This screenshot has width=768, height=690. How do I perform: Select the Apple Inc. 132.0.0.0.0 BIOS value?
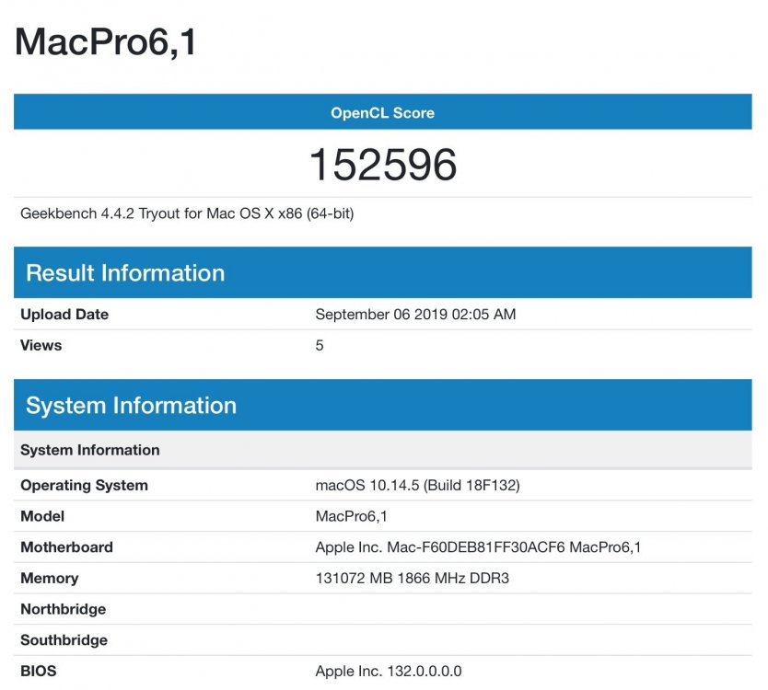coord(389,671)
